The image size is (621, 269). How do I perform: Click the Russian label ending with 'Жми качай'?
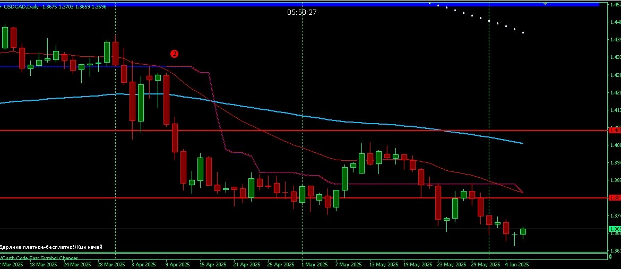tap(51, 247)
